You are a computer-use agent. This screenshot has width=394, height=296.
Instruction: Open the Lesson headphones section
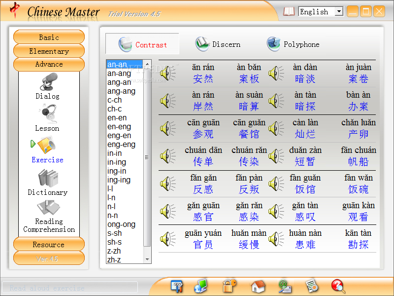tap(48, 113)
